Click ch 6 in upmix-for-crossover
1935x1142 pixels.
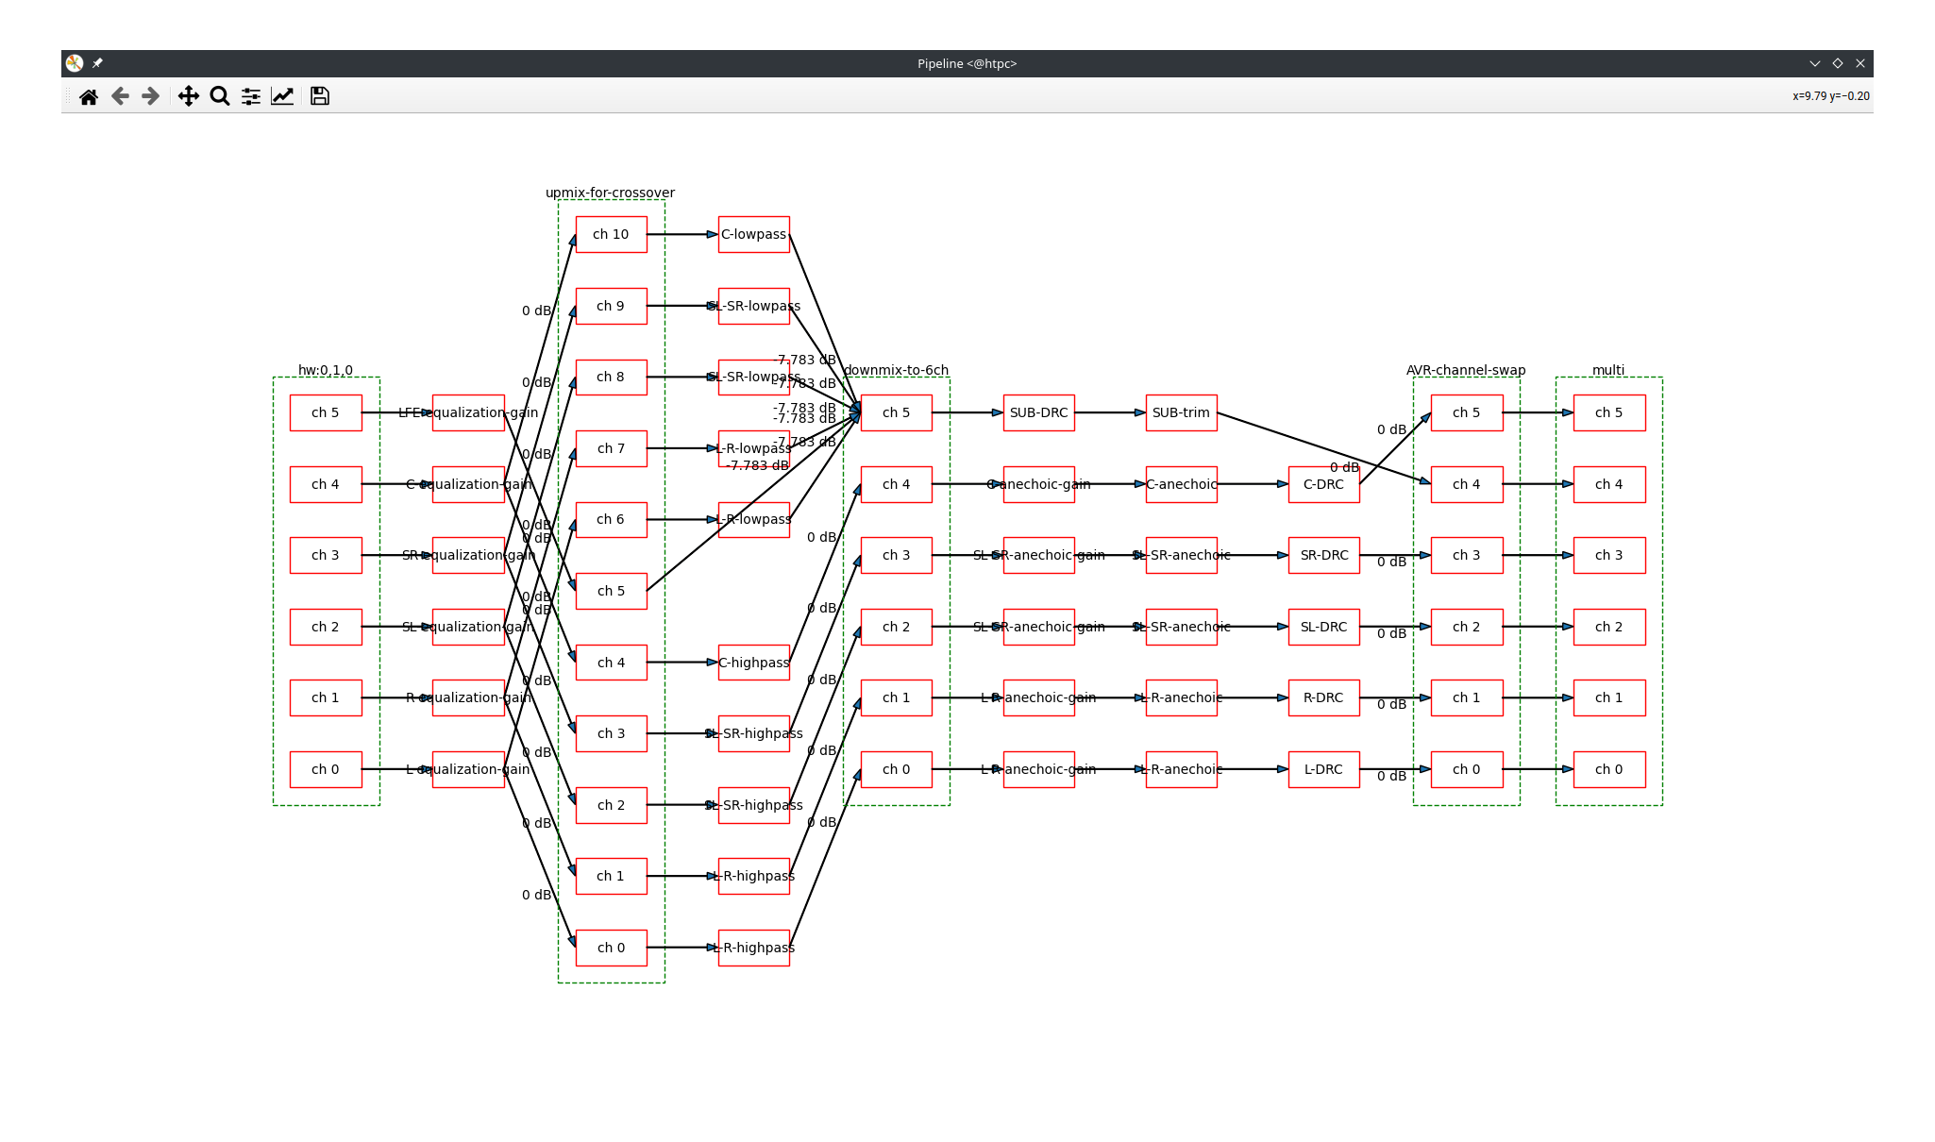click(612, 519)
